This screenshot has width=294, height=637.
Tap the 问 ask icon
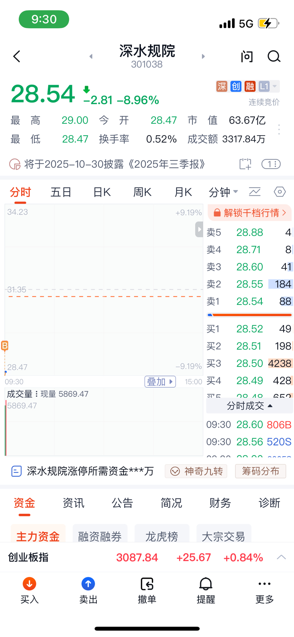point(247,57)
